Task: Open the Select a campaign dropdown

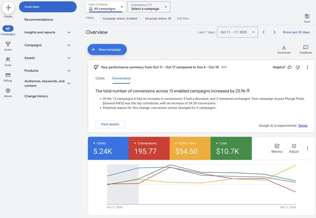Action: point(149,7)
